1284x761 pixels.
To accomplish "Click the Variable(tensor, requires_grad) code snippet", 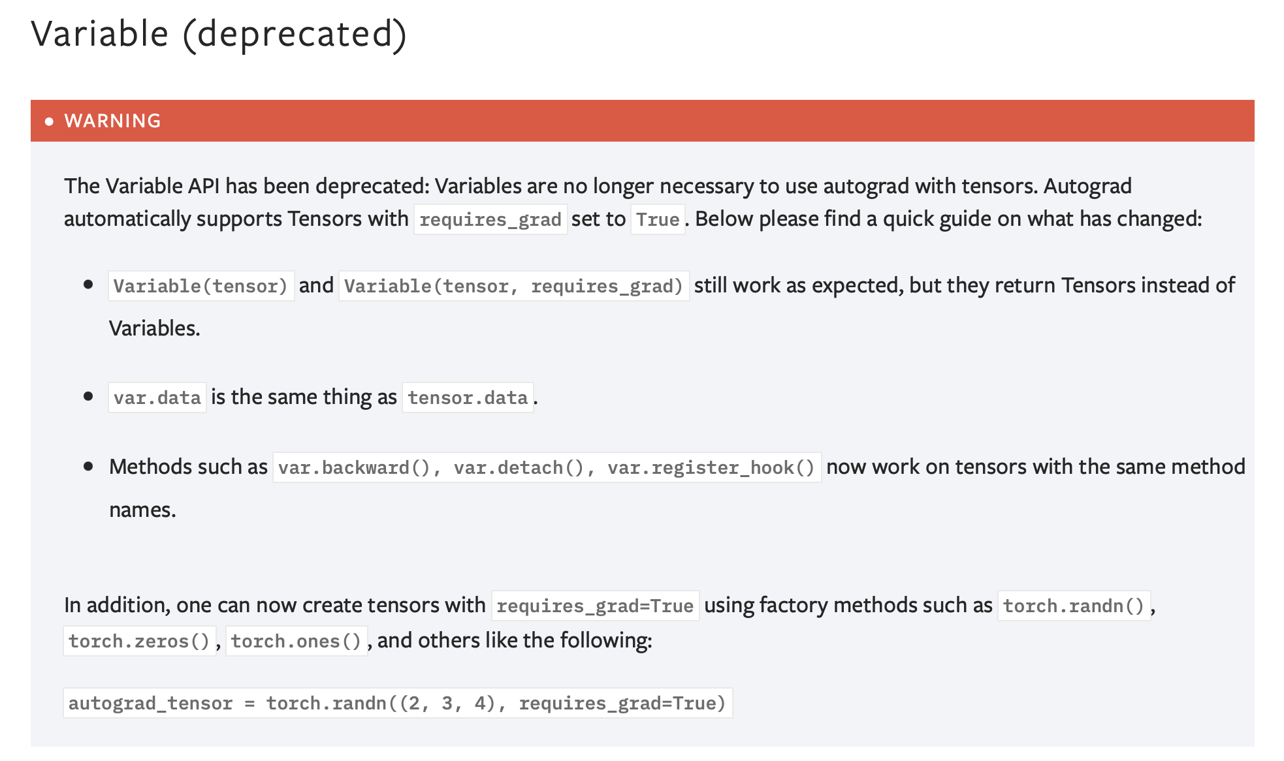I will click(513, 287).
